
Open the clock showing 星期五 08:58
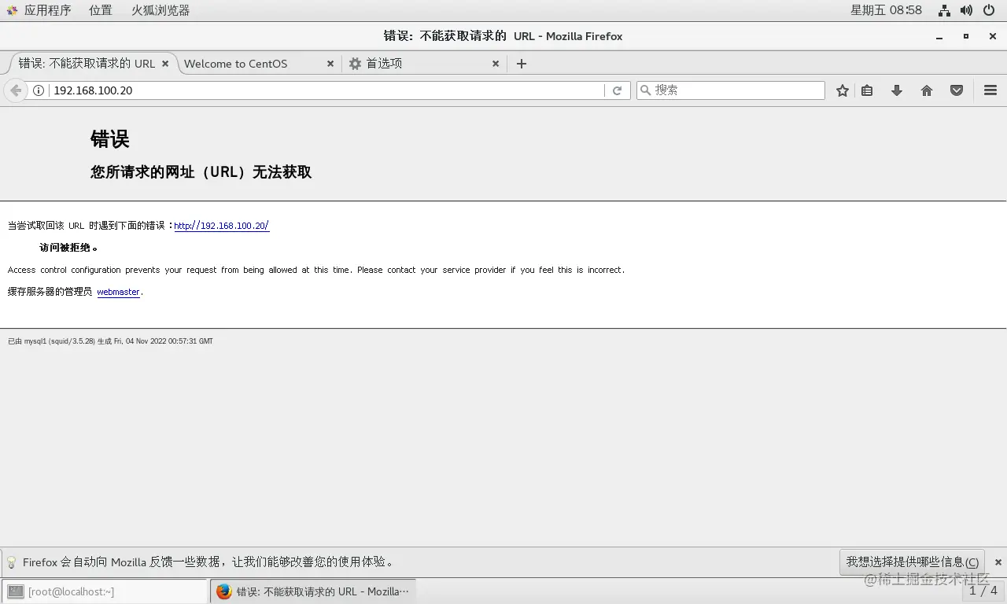click(x=886, y=10)
